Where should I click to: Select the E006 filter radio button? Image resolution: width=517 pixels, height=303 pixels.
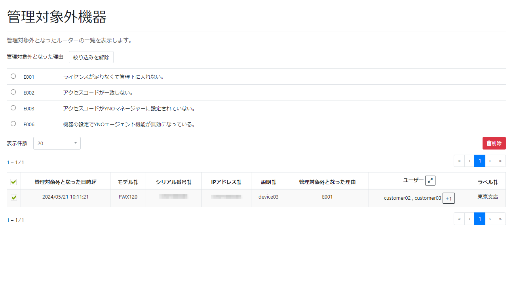[x=13, y=123]
